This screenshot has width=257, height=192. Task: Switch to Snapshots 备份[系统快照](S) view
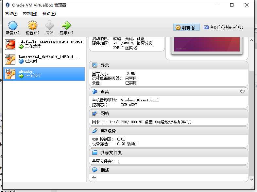tap(223, 27)
